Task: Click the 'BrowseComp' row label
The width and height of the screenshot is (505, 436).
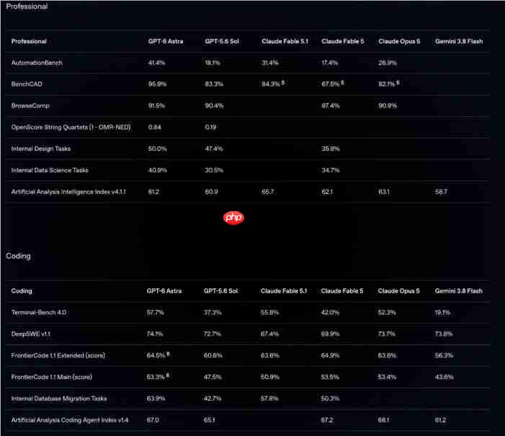Action: tap(30, 106)
